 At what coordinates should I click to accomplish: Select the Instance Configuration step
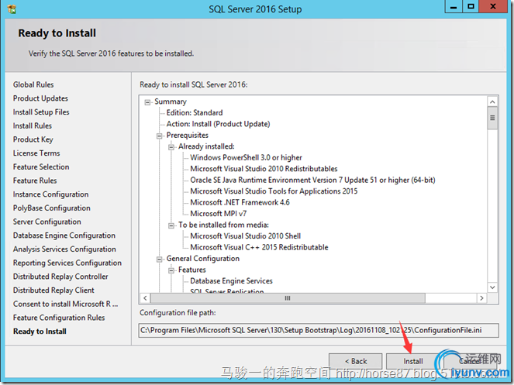pyautogui.click(x=51, y=194)
